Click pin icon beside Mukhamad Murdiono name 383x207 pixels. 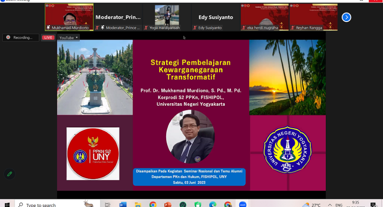point(48,27)
